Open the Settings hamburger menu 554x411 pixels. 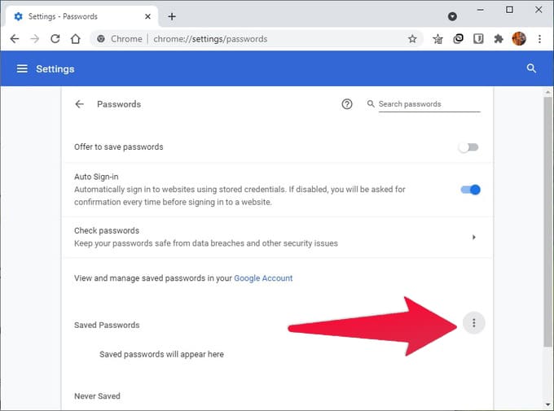click(x=22, y=68)
